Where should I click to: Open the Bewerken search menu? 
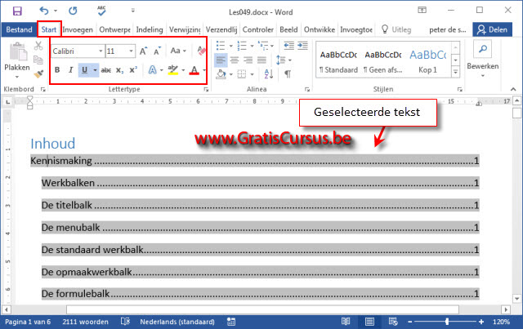point(483,59)
